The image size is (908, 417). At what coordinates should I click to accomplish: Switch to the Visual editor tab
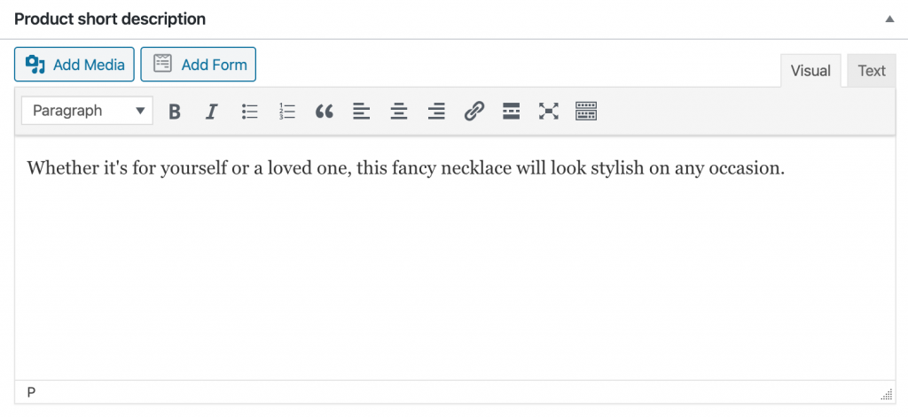[810, 71]
